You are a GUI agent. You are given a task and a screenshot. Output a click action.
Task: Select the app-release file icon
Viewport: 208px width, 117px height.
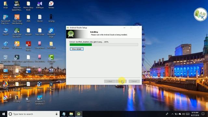(28, 58)
